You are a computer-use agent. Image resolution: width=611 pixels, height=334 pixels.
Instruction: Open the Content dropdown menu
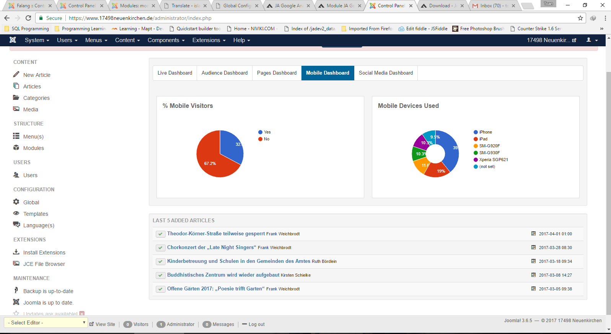(x=127, y=40)
